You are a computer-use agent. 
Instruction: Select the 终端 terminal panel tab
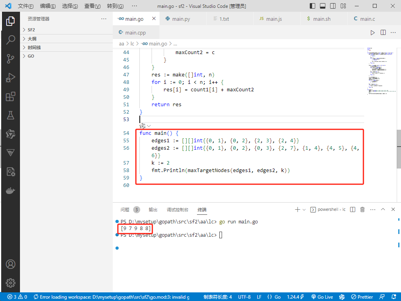202,210
